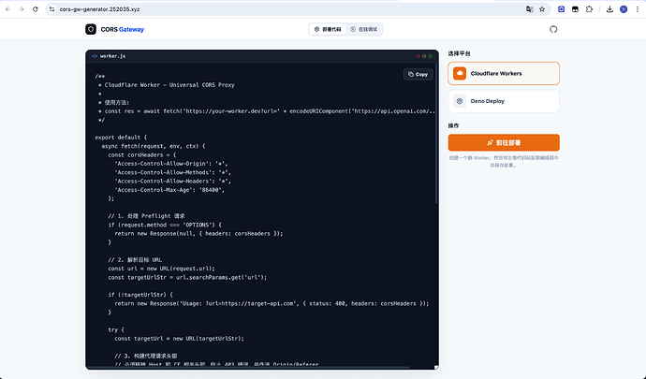This screenshot has width=646, height=379.
Task: Open the black extension icon in toolbar
Action: click(x=575, y=9)
